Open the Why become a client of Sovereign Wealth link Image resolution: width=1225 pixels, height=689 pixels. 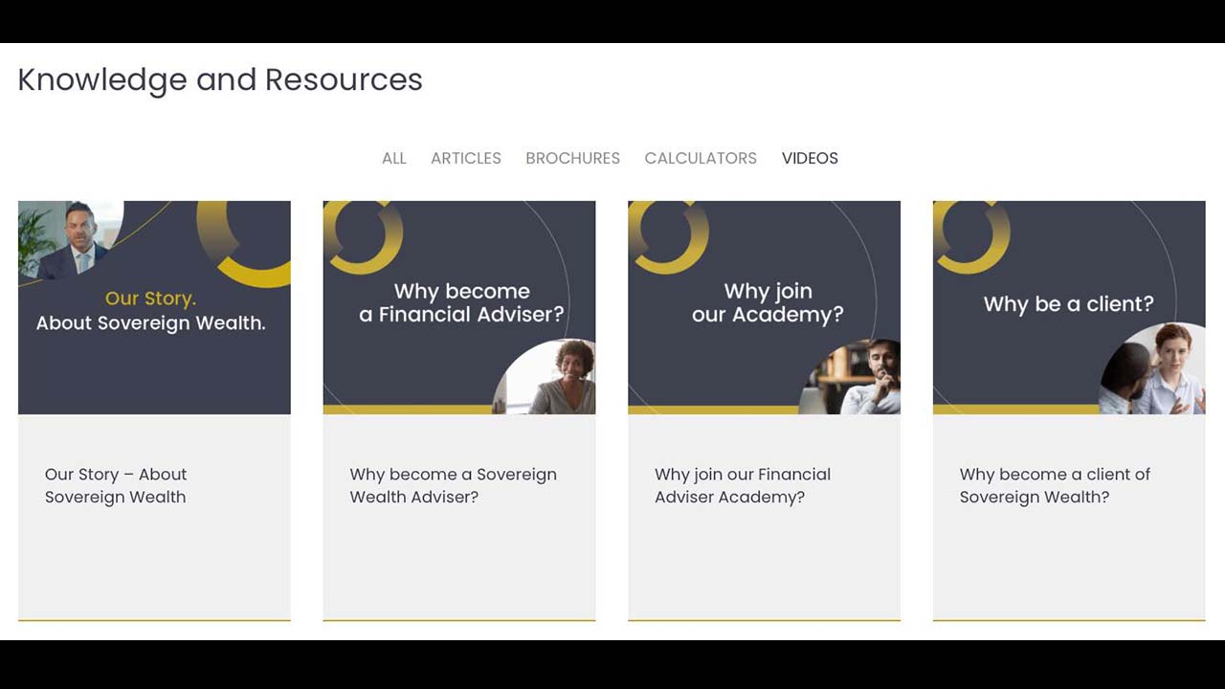point(1055,485)
